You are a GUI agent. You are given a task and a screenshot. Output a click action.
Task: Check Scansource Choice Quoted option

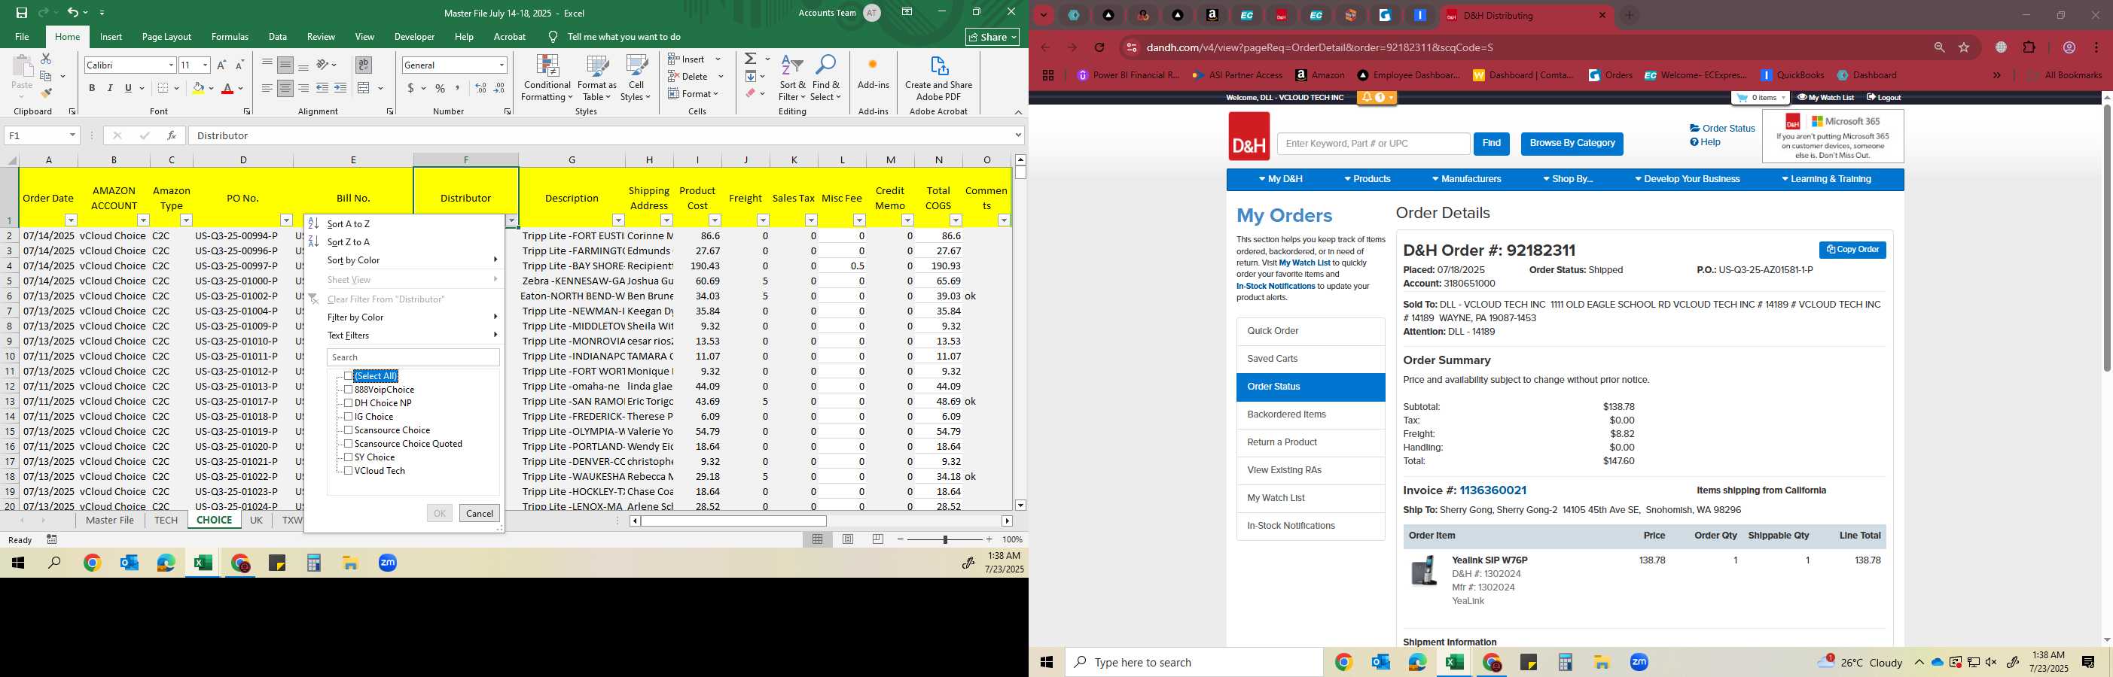tap(349, 443)
